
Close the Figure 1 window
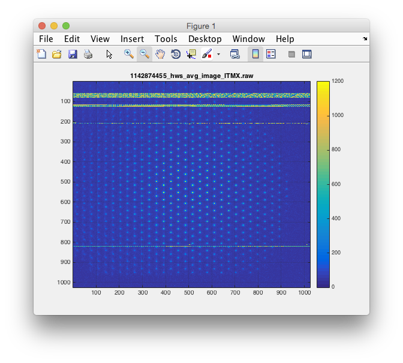click(42, 26)
